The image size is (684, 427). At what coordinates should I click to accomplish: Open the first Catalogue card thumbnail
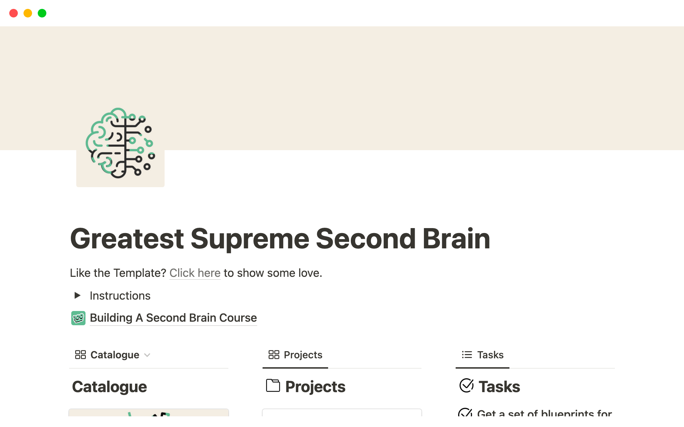tap(149, 413)
